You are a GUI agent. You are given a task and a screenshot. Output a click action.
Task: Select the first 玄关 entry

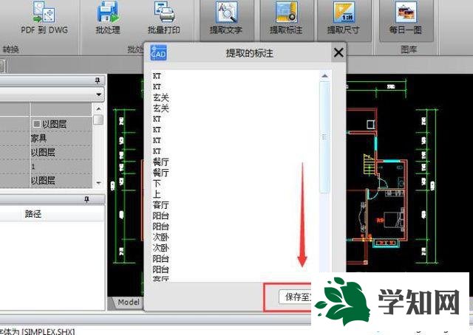click(x=160, y=97)
